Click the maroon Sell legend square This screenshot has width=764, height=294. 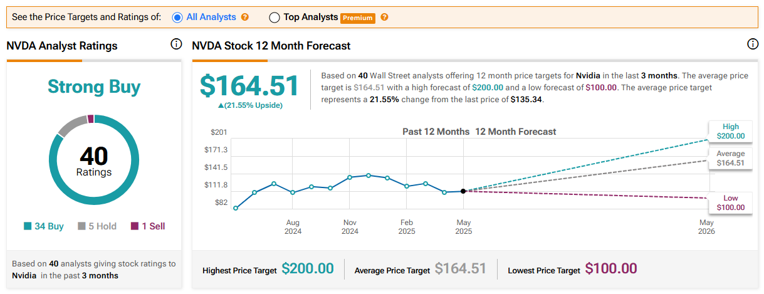(134, 226)
